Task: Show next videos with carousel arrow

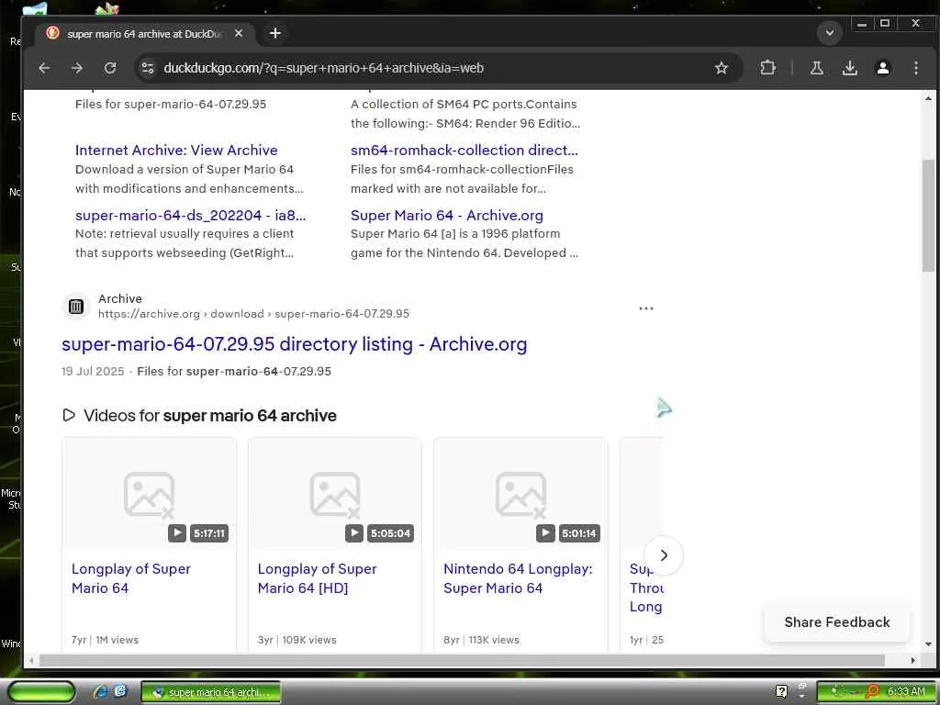Action: (x=663, y=555)
